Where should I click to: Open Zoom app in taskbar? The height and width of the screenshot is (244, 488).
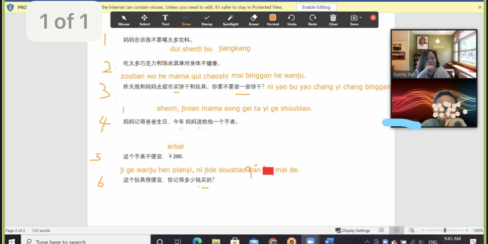coord(310,241)
